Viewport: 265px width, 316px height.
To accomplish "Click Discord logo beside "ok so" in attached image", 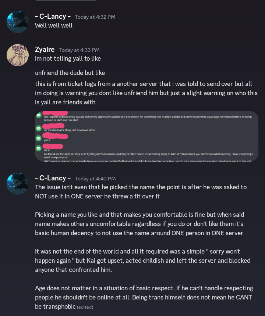I will coord(39,148).
